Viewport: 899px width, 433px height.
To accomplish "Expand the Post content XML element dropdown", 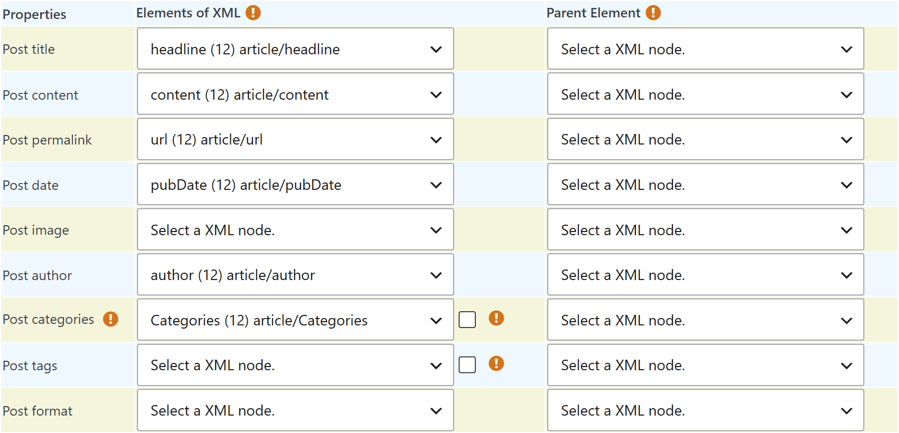I will click(295, 94).
